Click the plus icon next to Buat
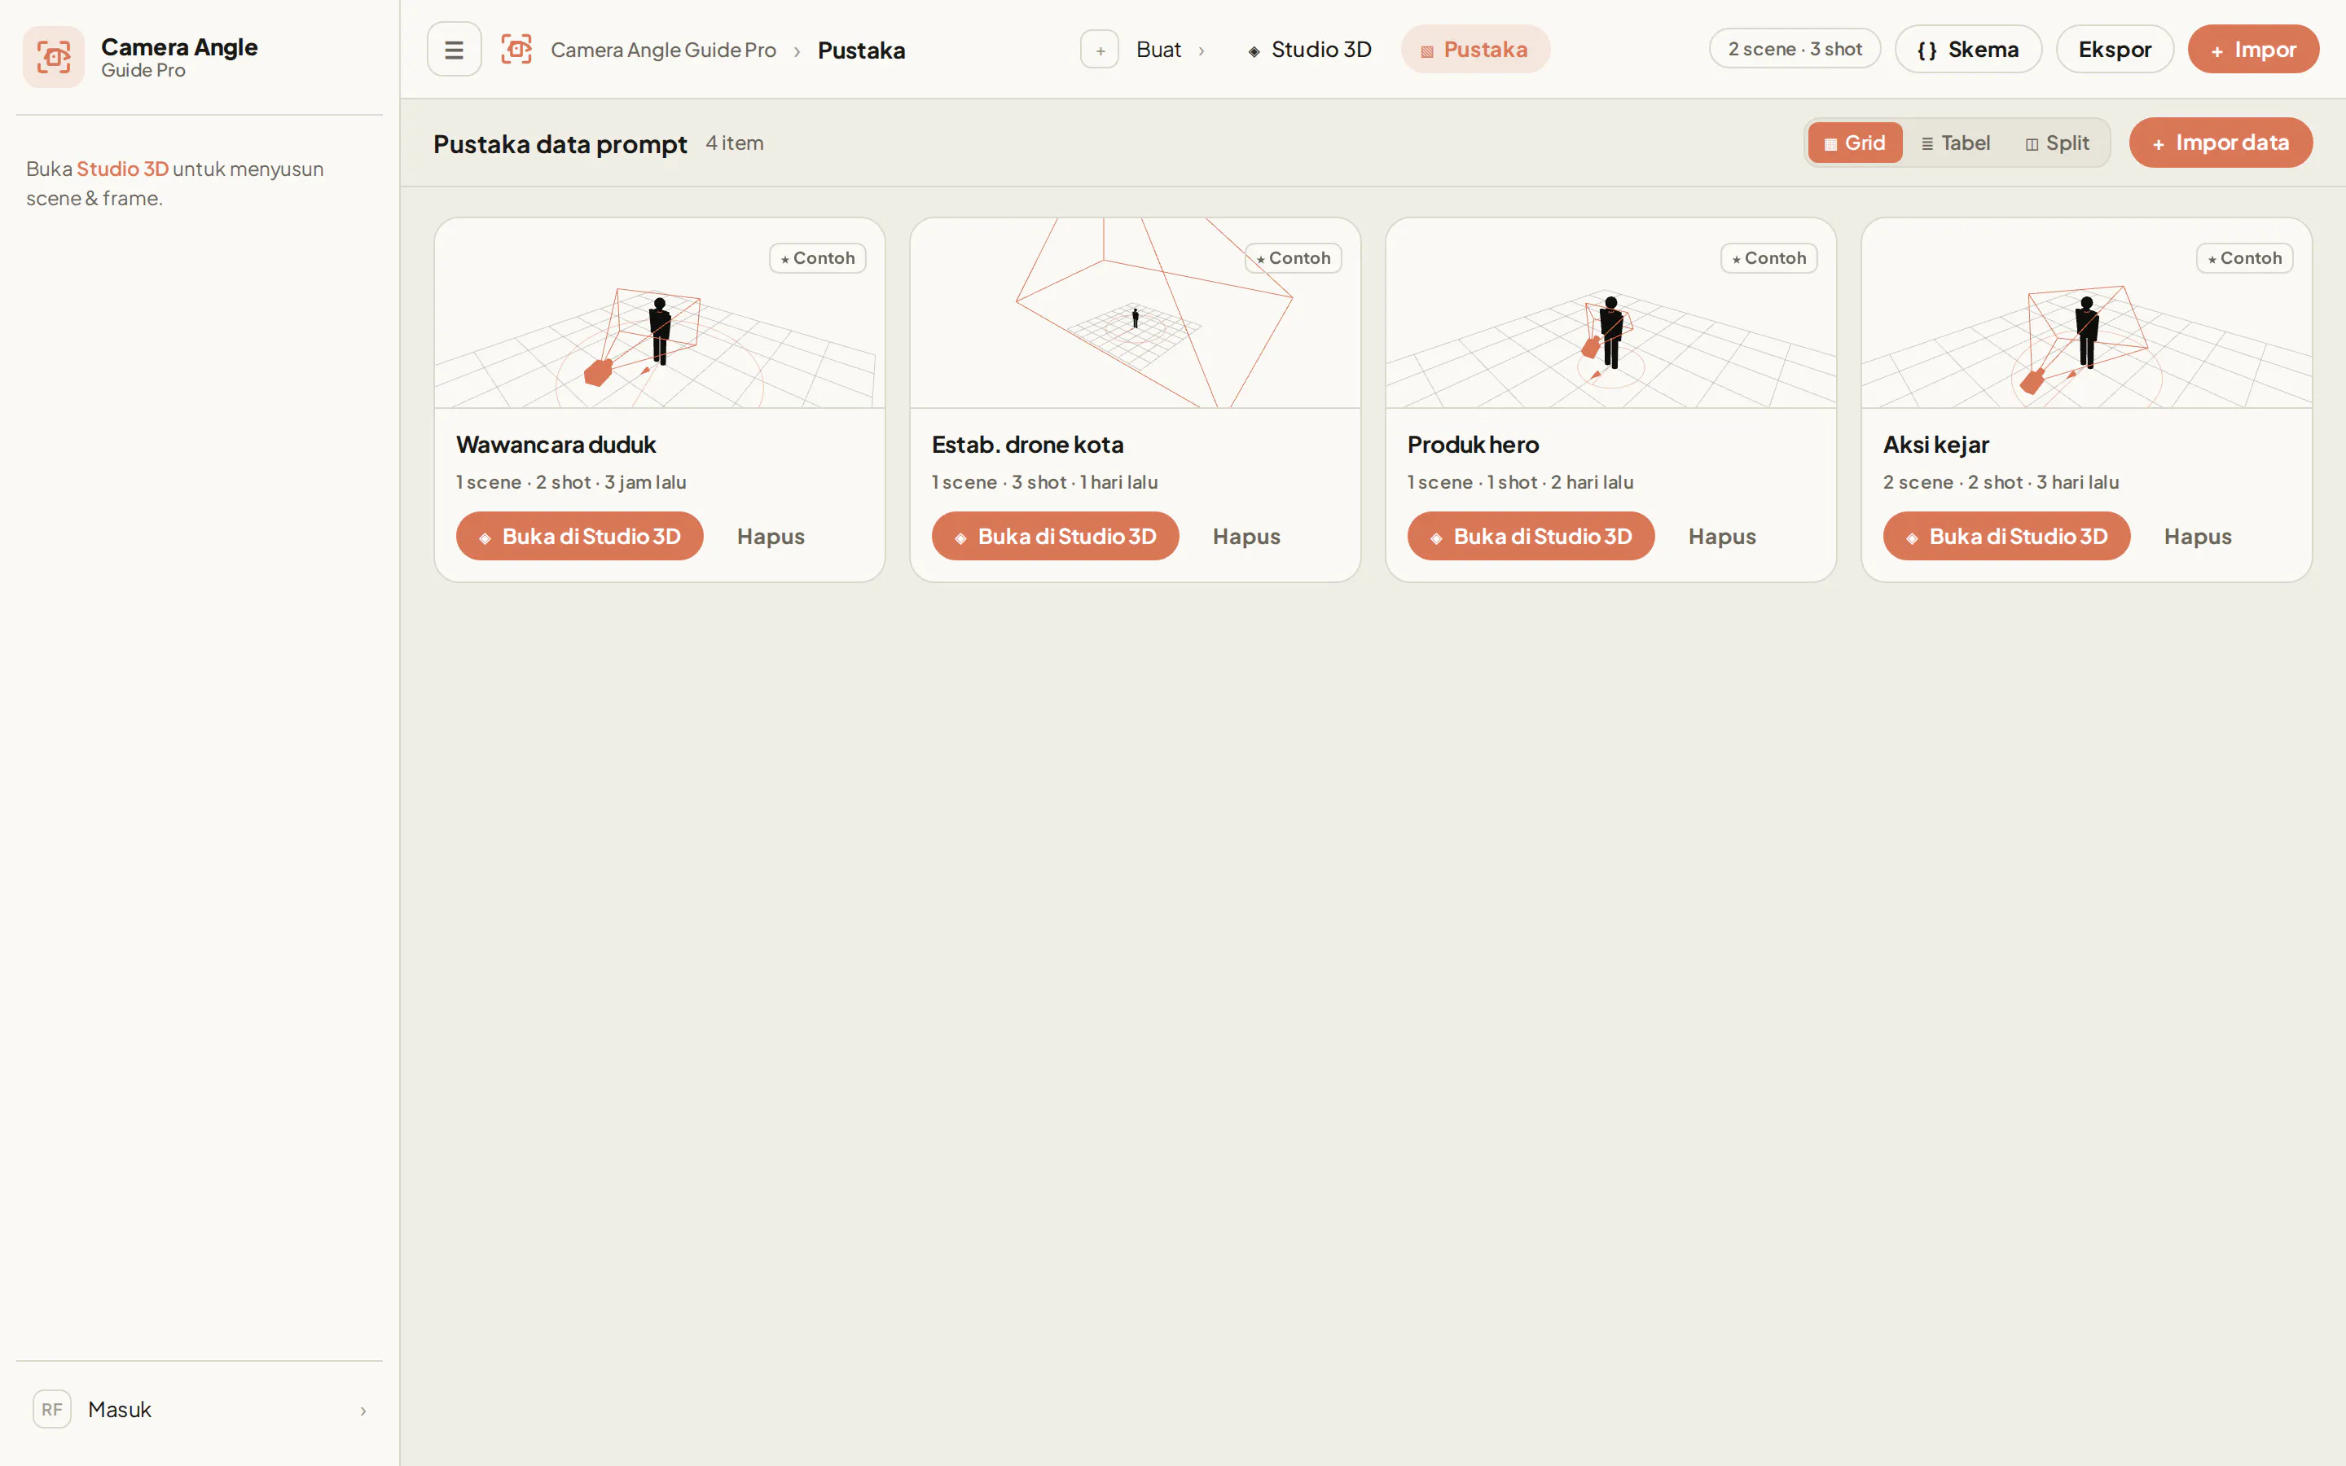 [x=1100, y=50]
